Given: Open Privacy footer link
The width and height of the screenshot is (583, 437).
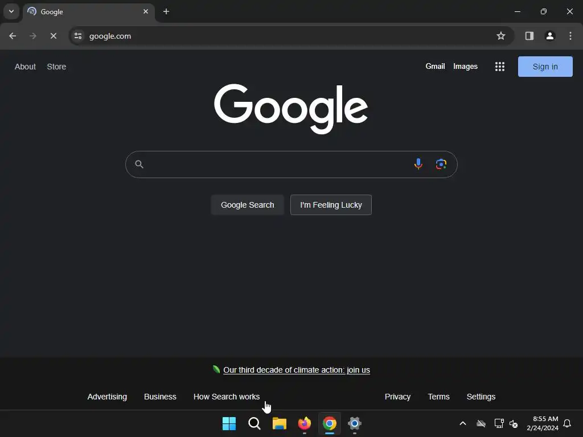Looking at the screenshot, I should [397, 397].
